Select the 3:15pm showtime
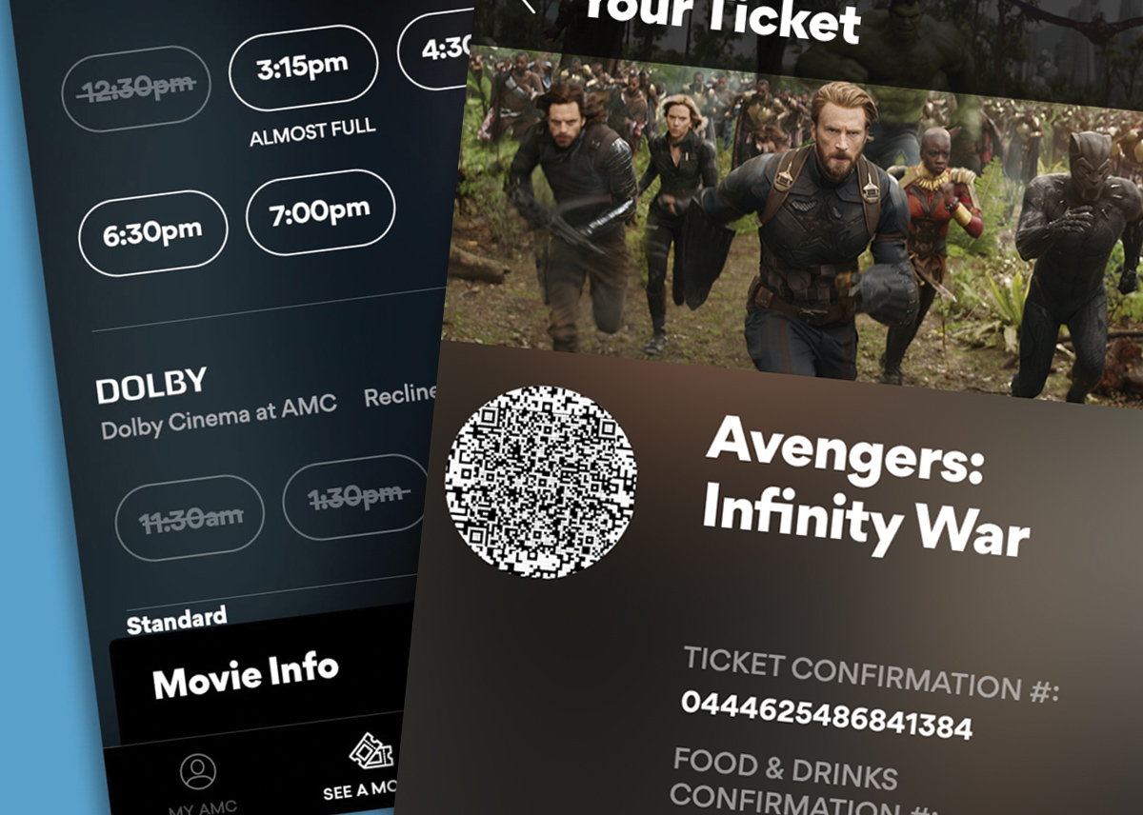 pyautogui.click(x=304, y=69)
